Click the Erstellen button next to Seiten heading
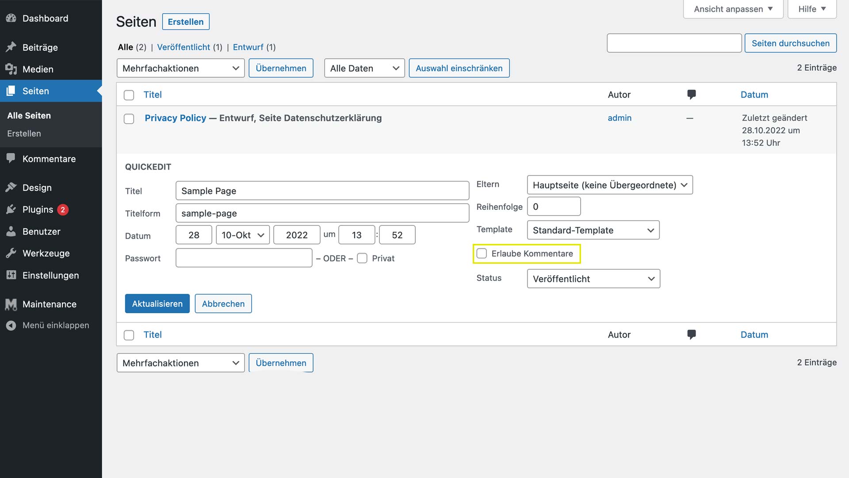Screen dimensions: 849x478 click(186, 22)
